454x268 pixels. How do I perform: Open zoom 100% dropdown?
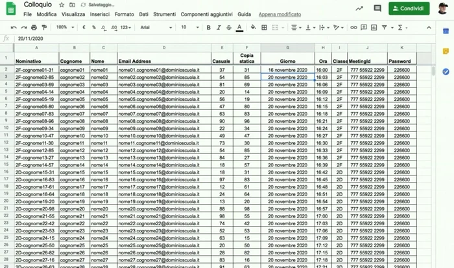pyautogui.click(x=65, y=27)
